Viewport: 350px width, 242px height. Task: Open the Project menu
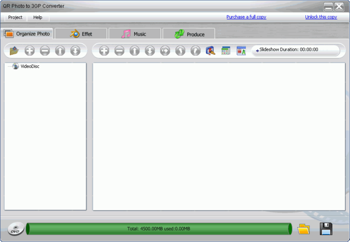click(x=15, y=17)
